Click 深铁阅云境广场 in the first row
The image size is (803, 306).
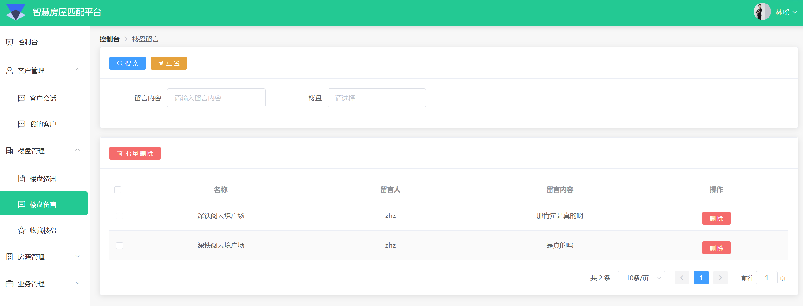point(221,216)
